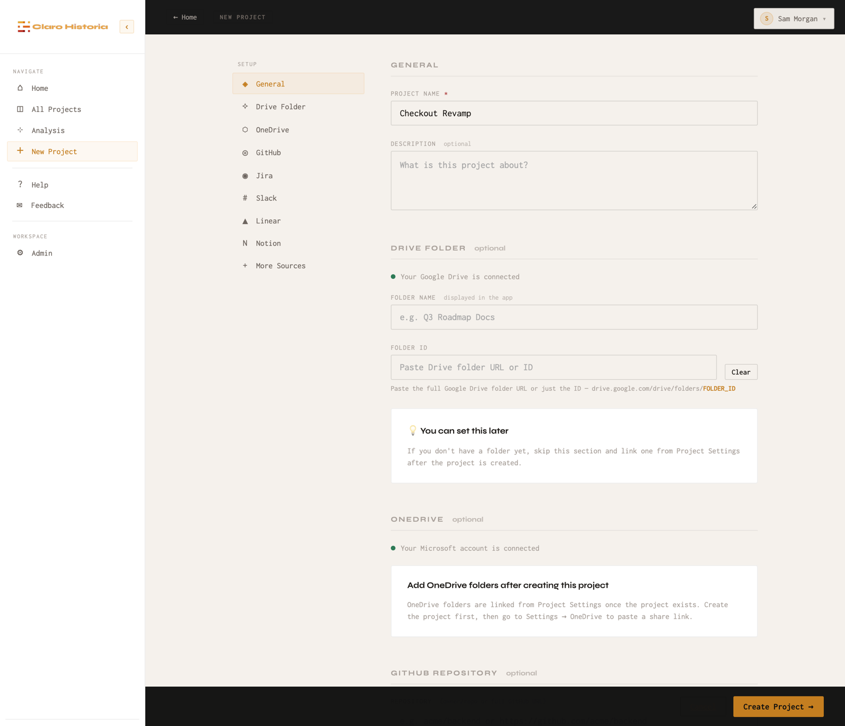Screen dimensions: 845x726
Task: Focus the Folder ID input
Action: pos(553,367)
